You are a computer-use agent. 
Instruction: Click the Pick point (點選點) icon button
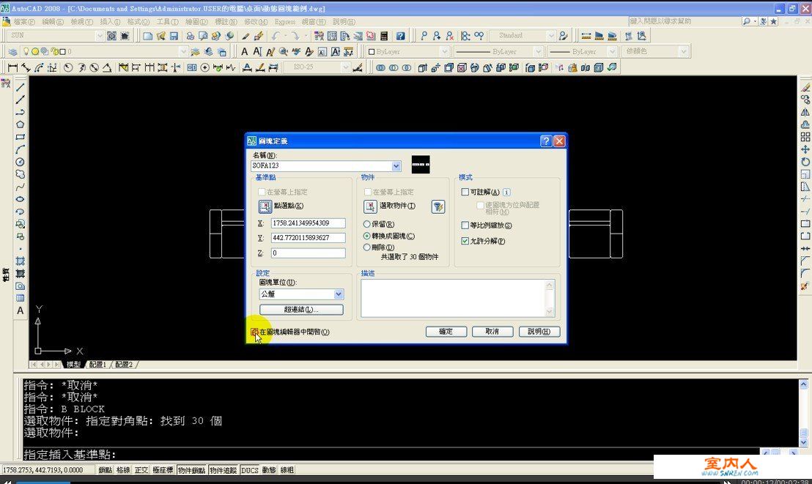tap(265, 206)
